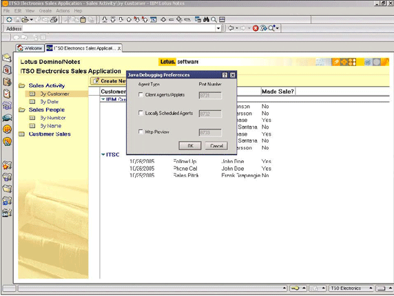Switch to the Welcome tab
This screenshot has height=296, width=394.
click(x=30, y=48)
